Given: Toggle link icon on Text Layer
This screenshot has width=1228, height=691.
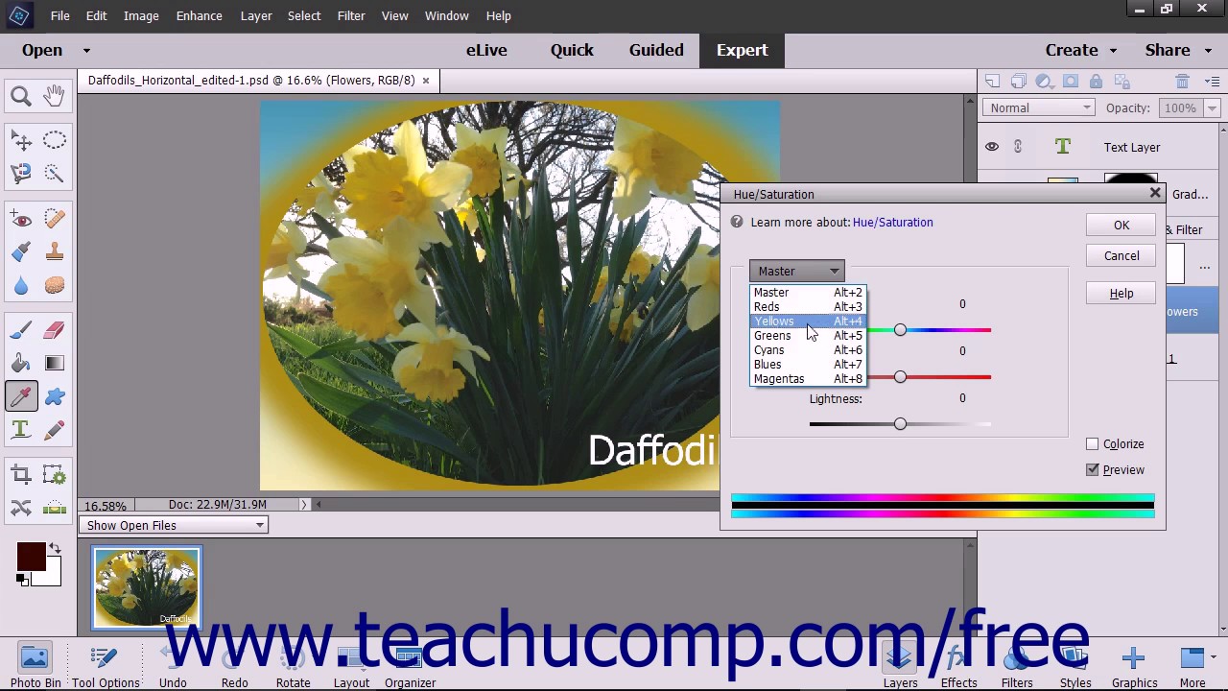Looking at the screenshot, I should [x=1018, y=147].
